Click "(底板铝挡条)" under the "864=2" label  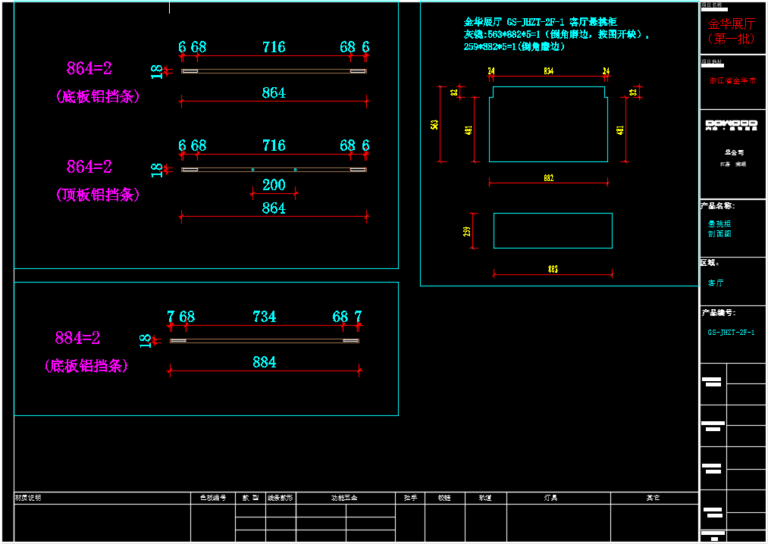click(x=98, y=96)
